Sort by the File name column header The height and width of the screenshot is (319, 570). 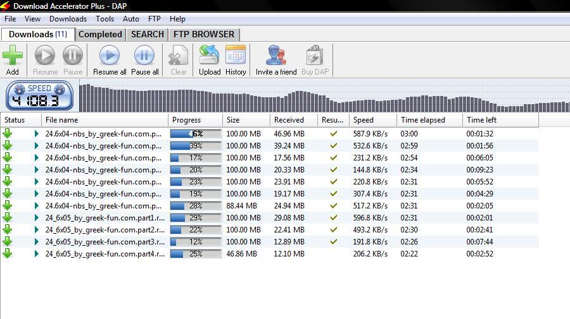coord(104,120)
